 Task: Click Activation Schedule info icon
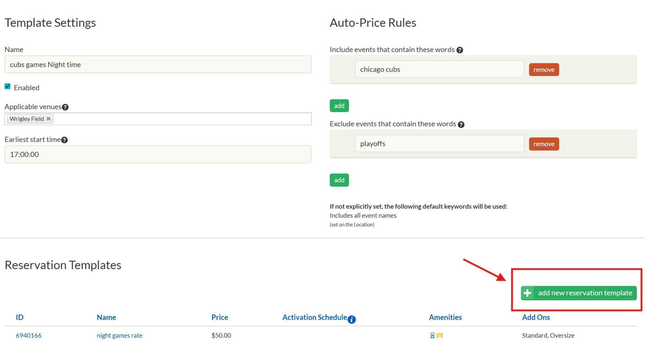pyautogui.click(x=352, y=320)
